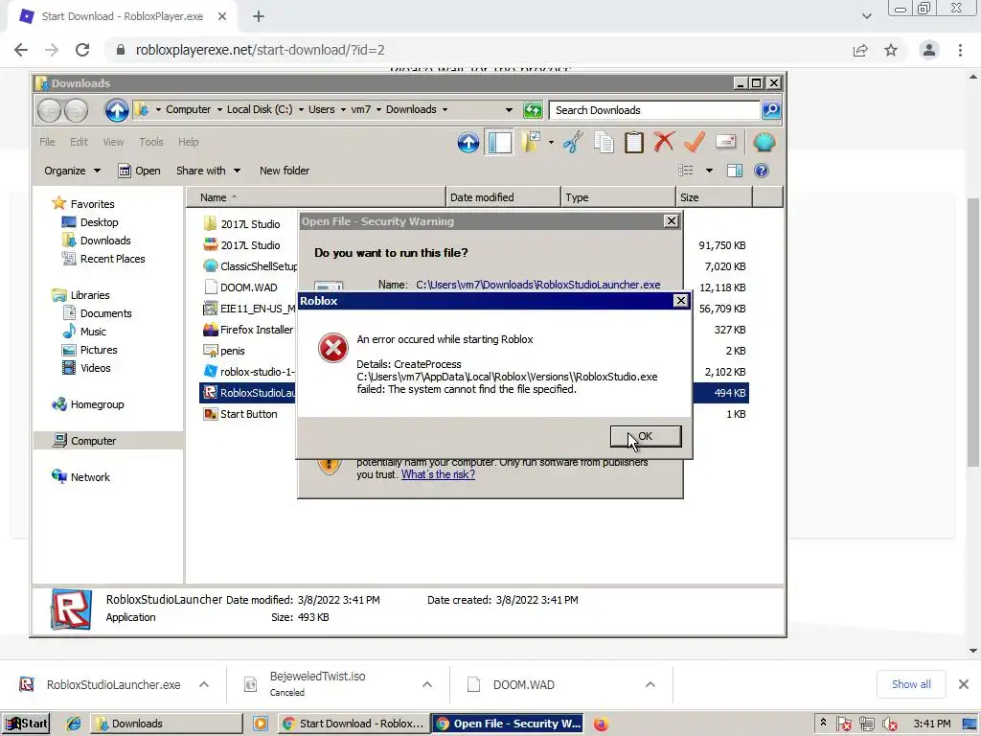Open Internet Explorer from taskbar
This screenshot has width=981, height=736.
point(73,724)
